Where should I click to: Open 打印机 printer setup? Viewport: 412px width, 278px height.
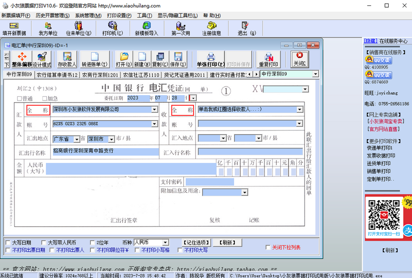pos(113,29)
